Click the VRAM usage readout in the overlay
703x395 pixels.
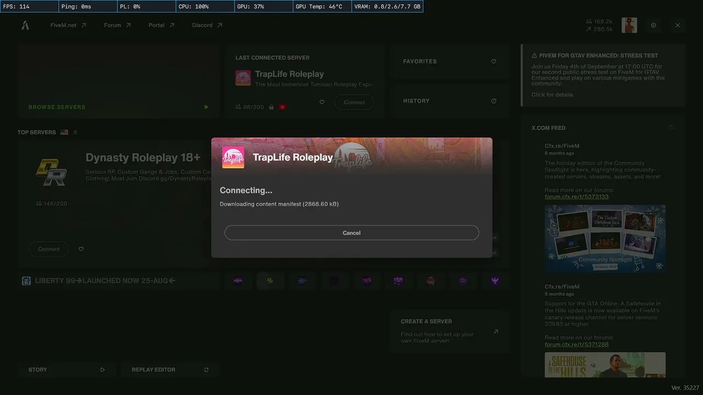(388, 7)
